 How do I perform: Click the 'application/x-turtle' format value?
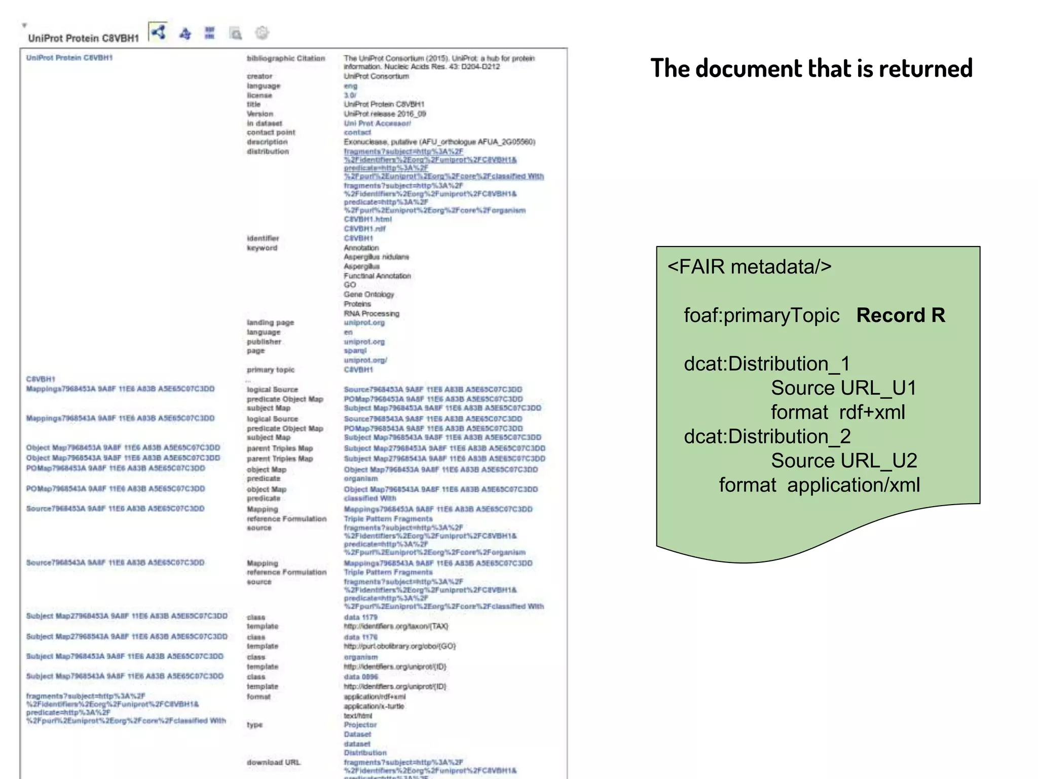374,706
